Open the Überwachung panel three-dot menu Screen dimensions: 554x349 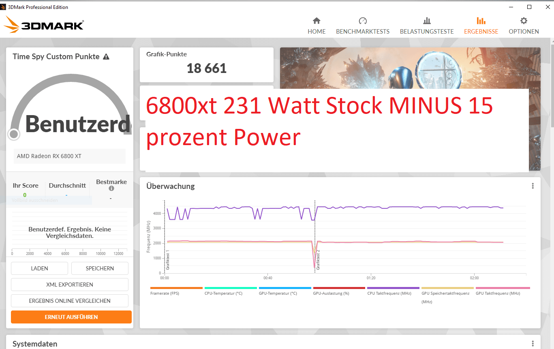click(533, 186)
